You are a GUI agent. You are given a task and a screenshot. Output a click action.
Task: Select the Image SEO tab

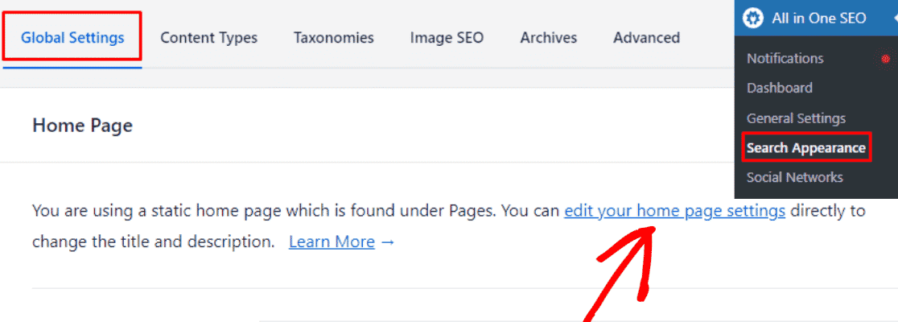click(447, 38)
